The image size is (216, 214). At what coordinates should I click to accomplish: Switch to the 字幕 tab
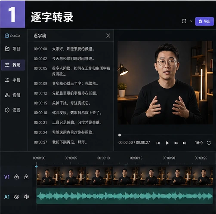coord(12,80)
